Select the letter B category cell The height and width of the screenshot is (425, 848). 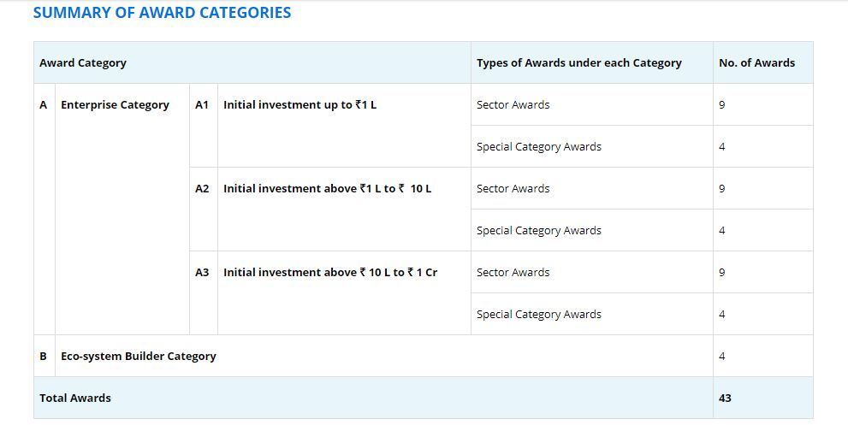click(44, 357)
